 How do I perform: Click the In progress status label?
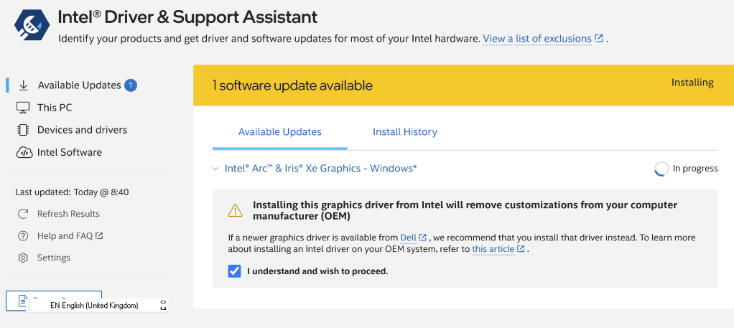695,169
